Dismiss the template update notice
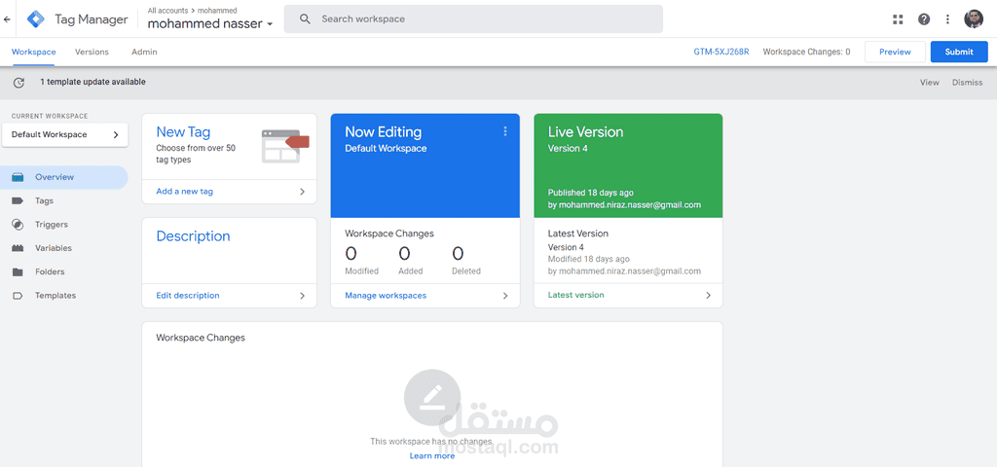Viewport: 997px width, 467px height. click(967, 83)
